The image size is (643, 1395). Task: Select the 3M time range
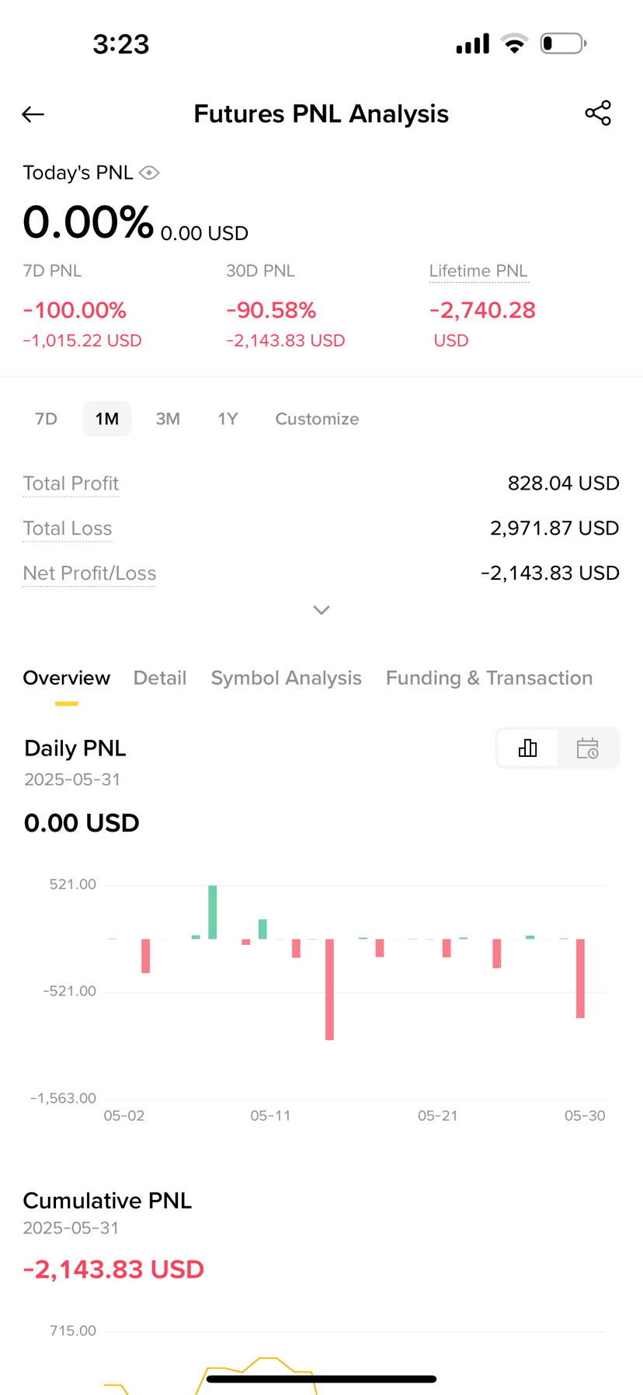click(168, 419)
